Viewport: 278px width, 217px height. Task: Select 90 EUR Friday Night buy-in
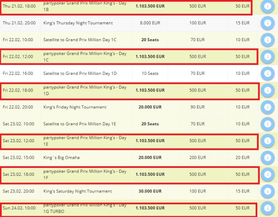[197, 107]
